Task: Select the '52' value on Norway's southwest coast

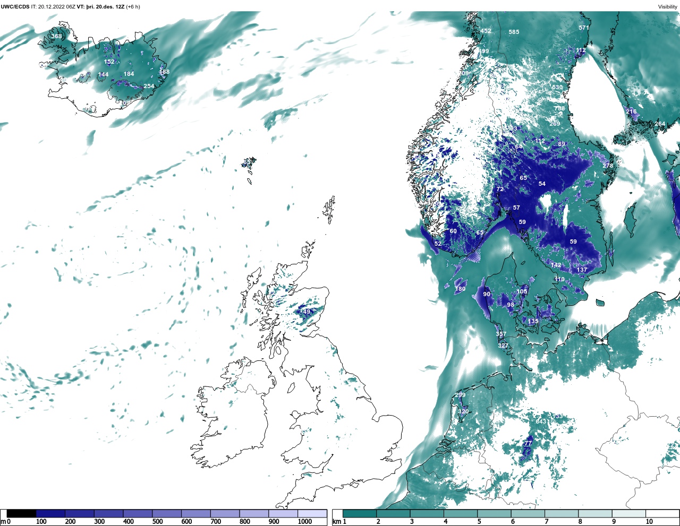Action: pyautogui.click(x=438, y=244)
